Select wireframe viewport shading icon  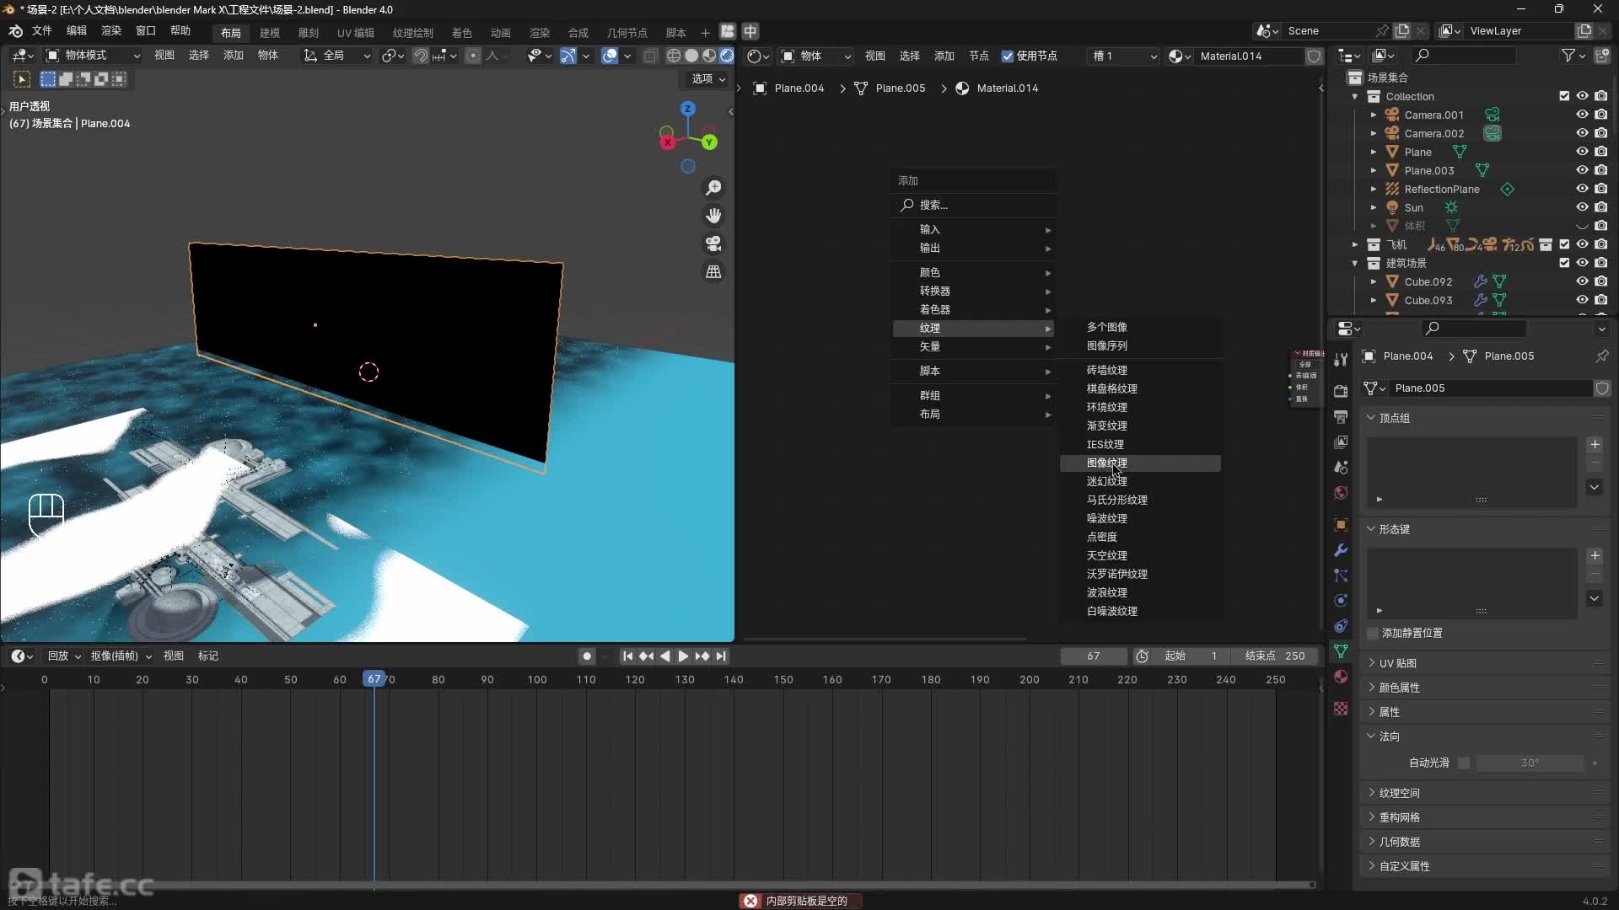pos(674,56)
